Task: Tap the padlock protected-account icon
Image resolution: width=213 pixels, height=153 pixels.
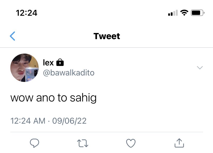Action: pyautogui.click(x=60, y=62)
